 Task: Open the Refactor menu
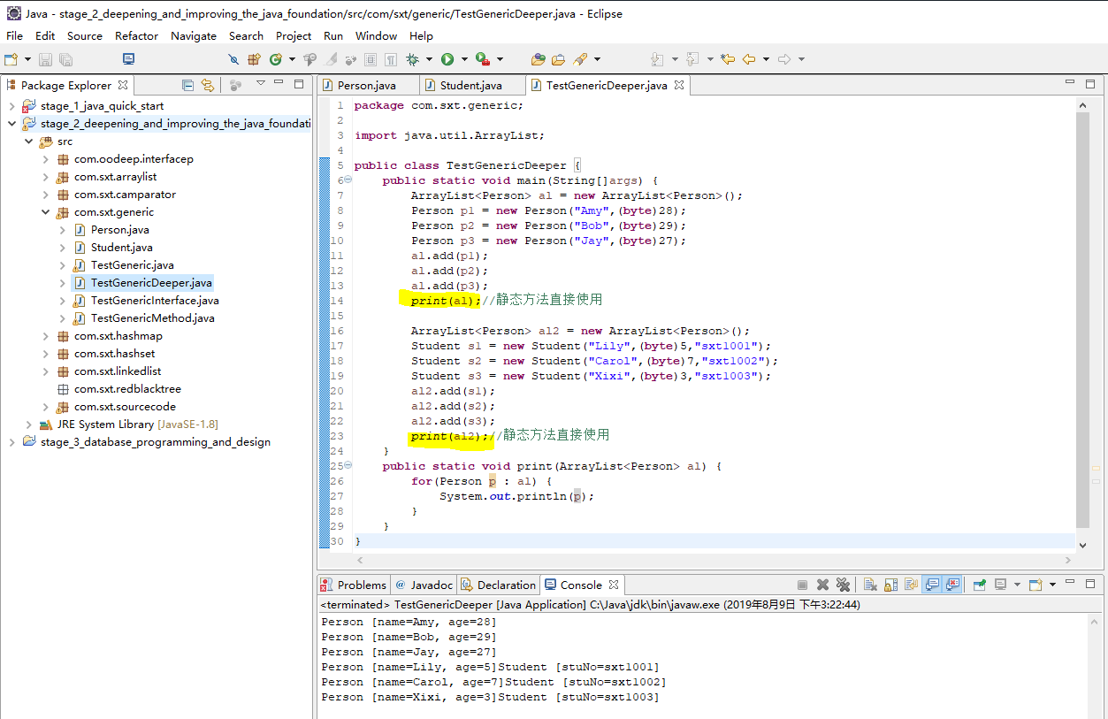point(136,35)
